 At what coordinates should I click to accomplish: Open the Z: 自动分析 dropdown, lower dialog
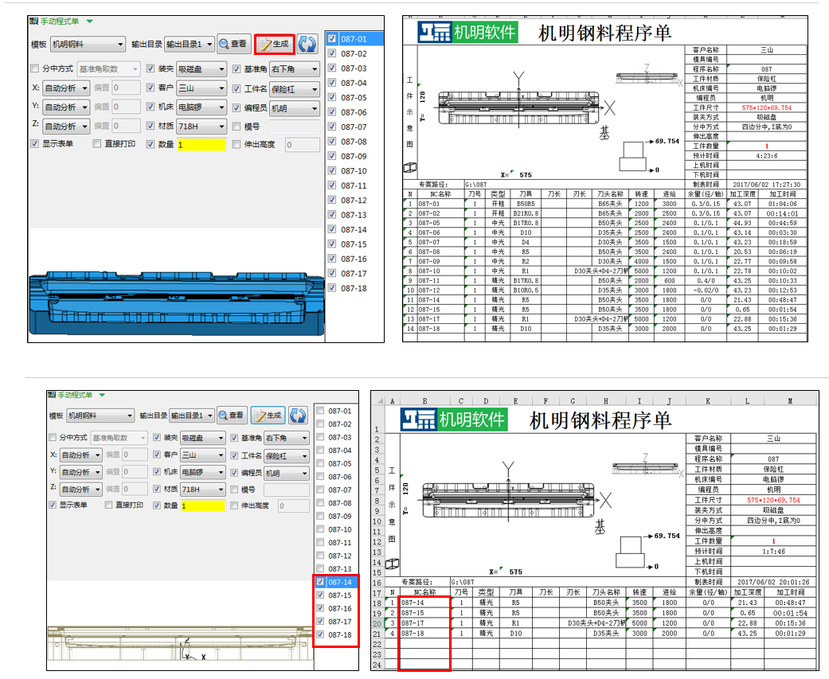pyautogui.click(x=81, y=490)
